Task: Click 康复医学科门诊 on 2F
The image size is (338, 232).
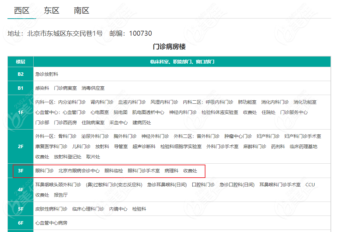Action: click(x=51, y=147)
